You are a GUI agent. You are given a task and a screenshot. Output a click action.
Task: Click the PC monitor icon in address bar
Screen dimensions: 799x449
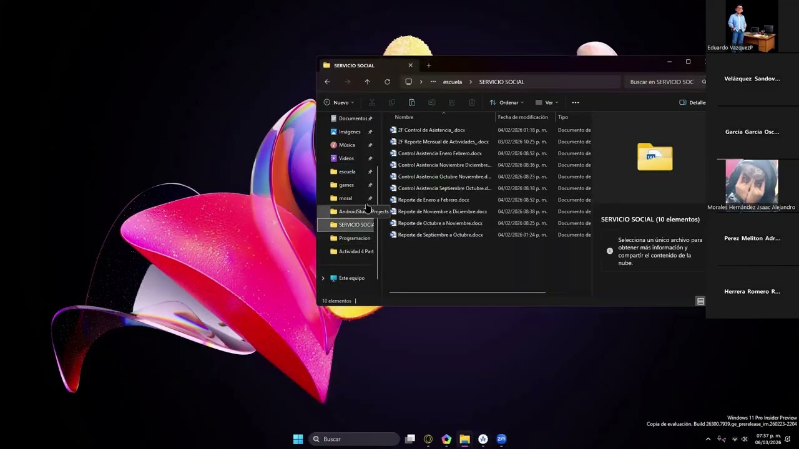pos(408,82)
